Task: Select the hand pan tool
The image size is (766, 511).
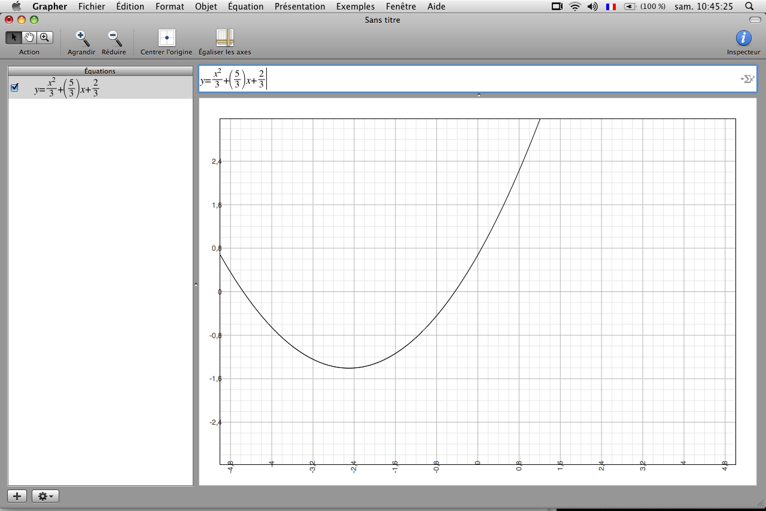Action: click(29, 38)
